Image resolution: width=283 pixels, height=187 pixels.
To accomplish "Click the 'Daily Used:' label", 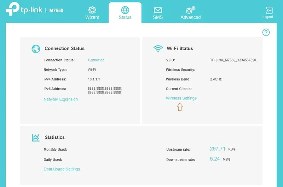I will [53, 159].
